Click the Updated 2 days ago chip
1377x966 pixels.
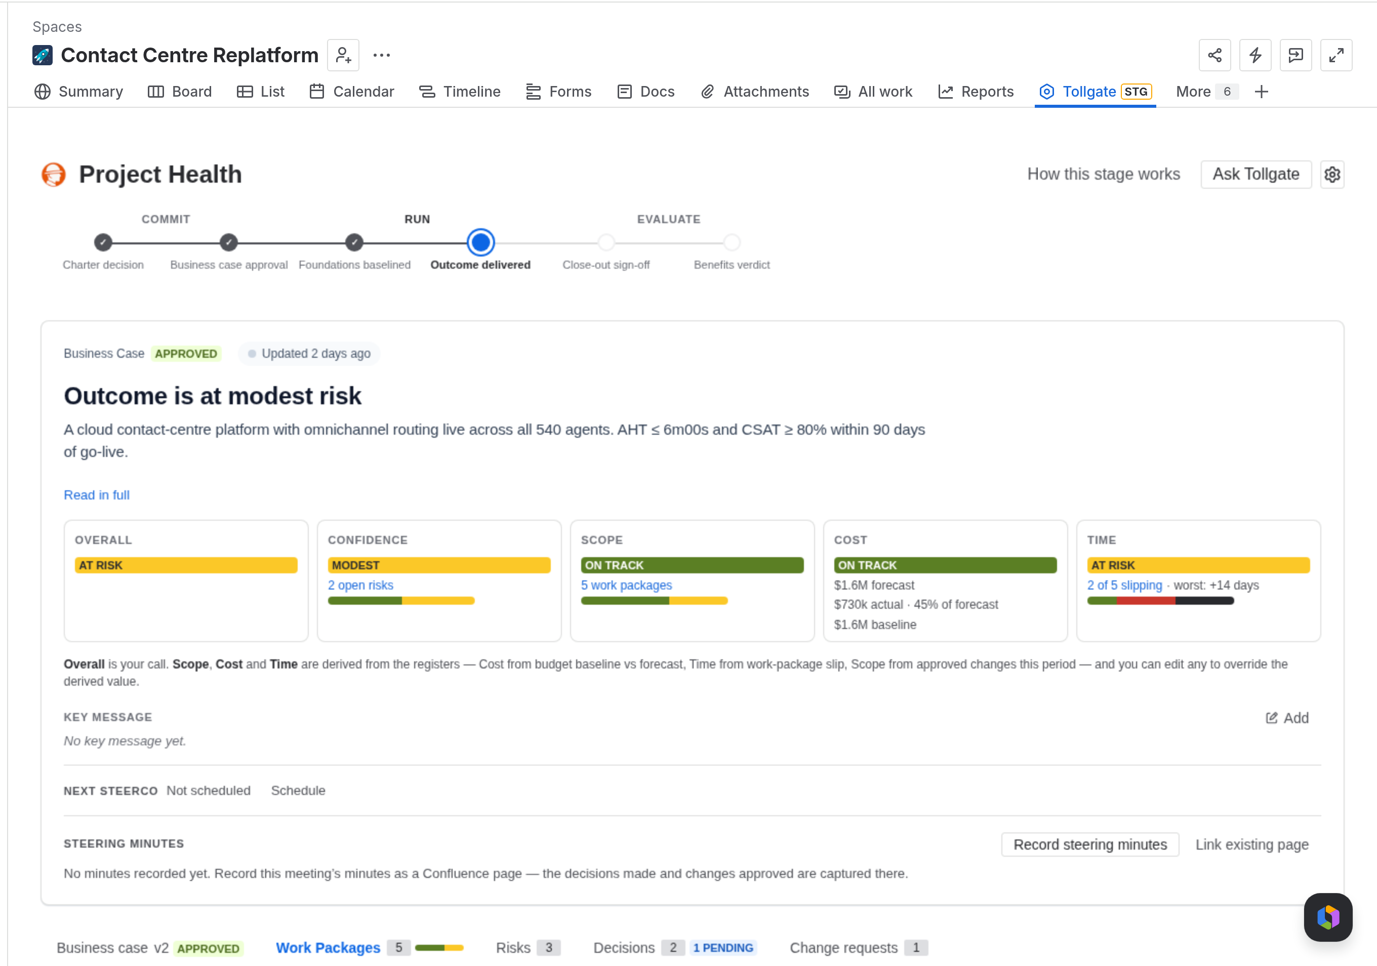coord(309,353)
